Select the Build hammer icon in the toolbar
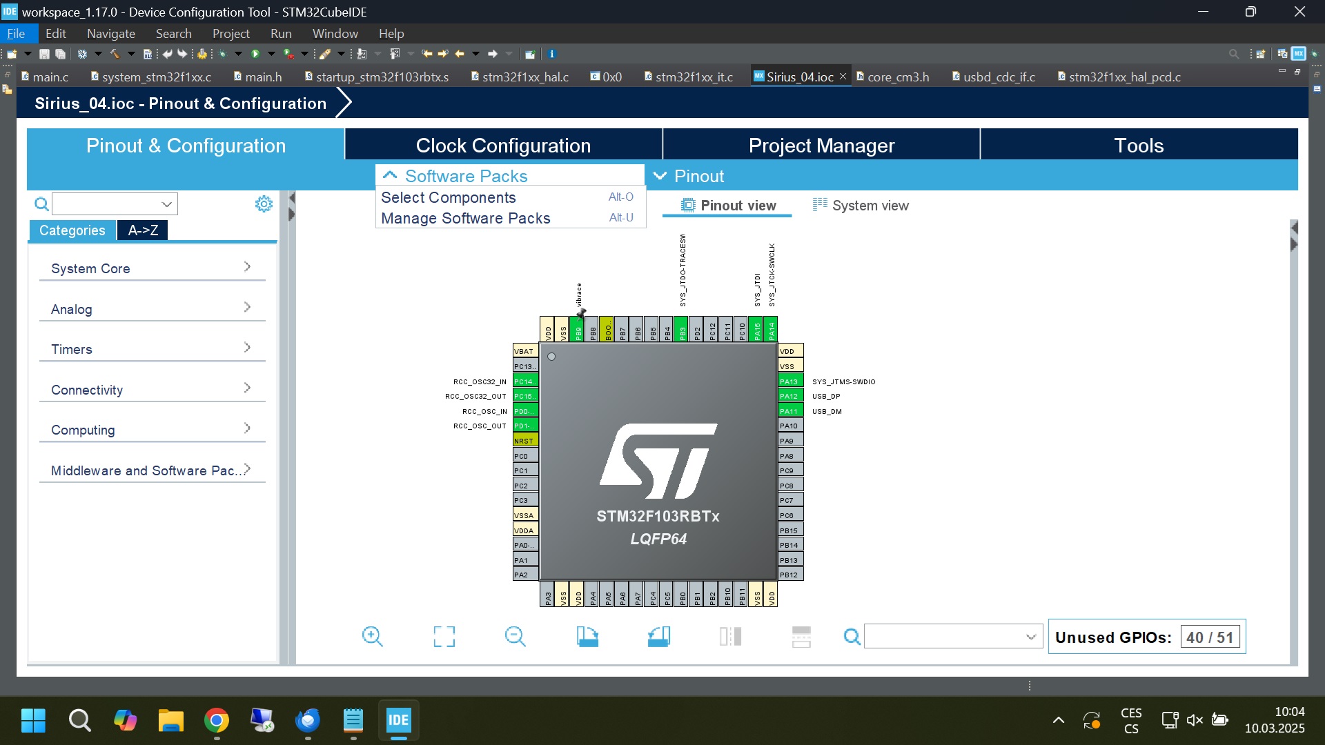This screenshot has height=745, width=1325. [115, 54]
